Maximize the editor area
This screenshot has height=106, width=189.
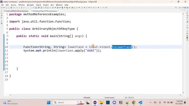[x=184, y=10]
